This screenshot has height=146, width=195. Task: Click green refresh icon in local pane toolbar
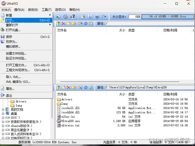(91, 88)
